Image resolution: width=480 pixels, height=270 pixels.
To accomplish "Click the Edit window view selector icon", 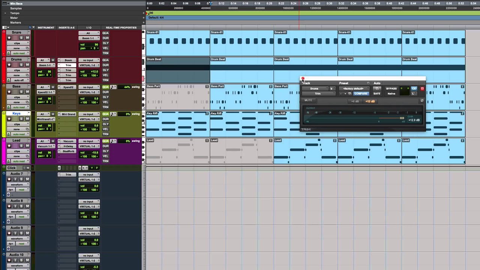I will click(x=6, y=27).
